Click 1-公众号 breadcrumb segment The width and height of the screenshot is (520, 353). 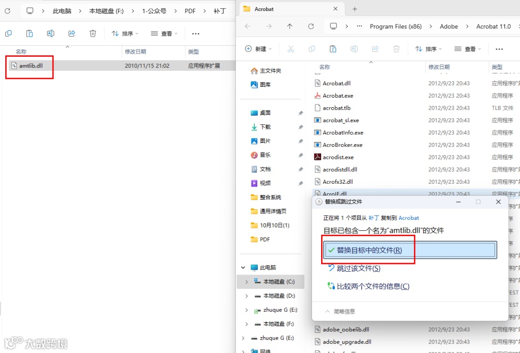tap(154, 11)
